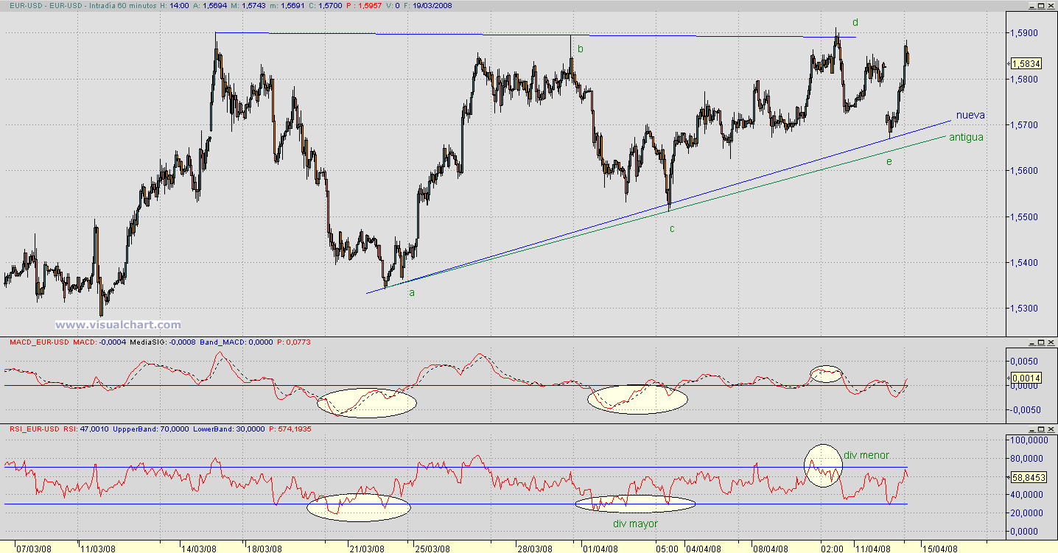Close the EUR-USD price chart pane

(1050, 5)
